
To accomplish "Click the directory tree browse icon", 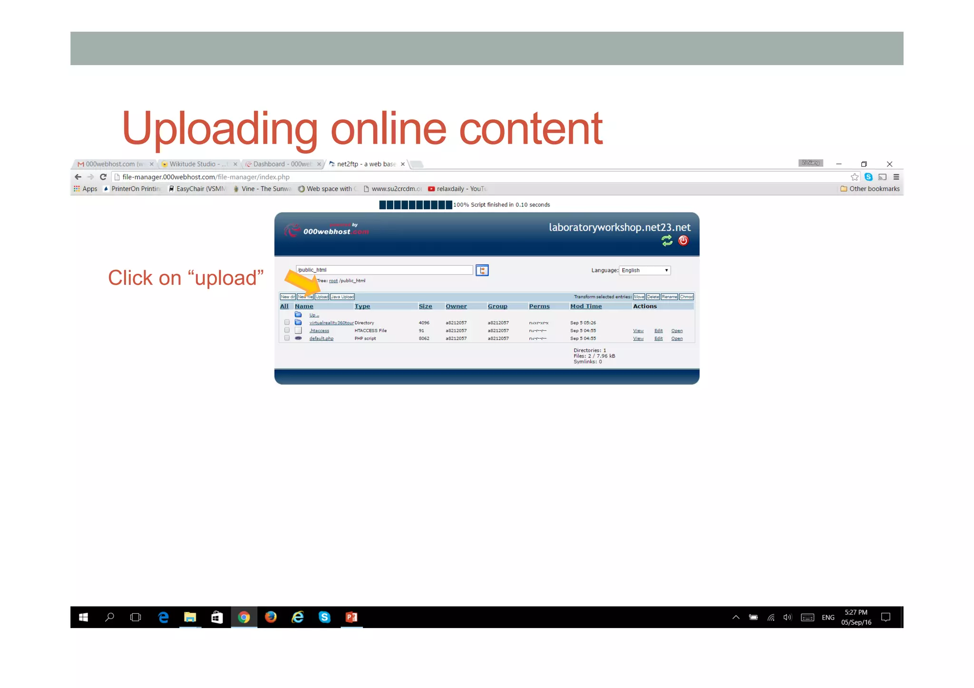I will coord(482,270).
